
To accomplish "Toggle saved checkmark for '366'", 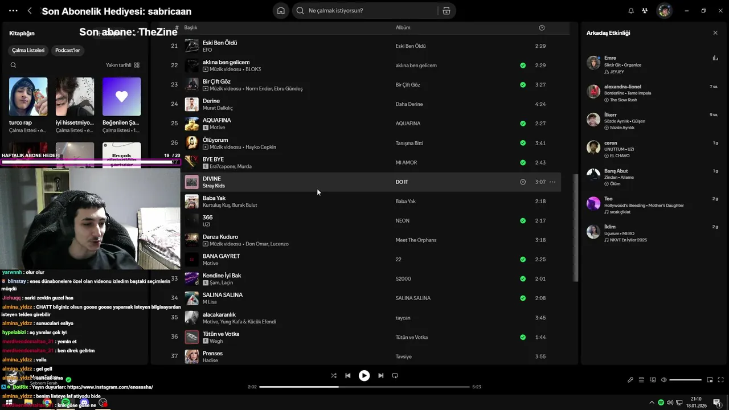I will 523,220.
